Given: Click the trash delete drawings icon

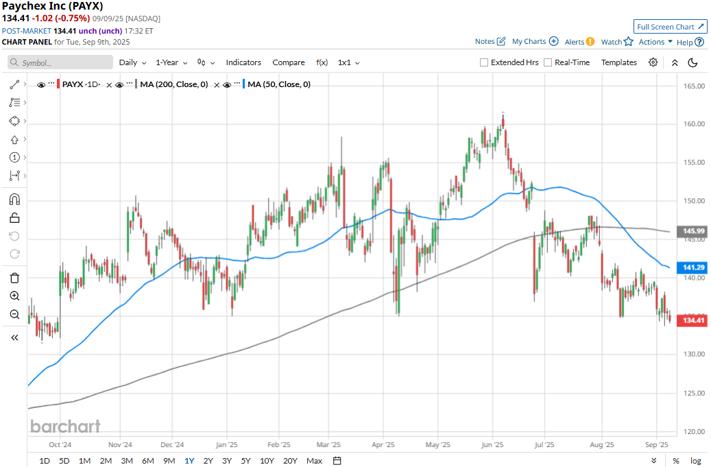Looking at the screenshot, I should pos(14,278).
